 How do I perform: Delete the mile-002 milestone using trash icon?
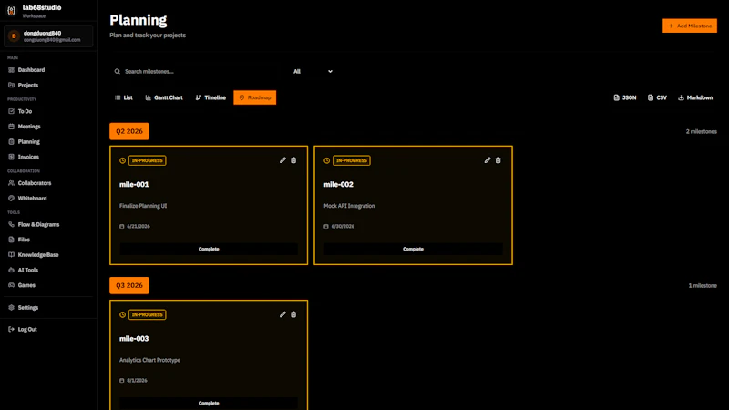click(498, 160)
